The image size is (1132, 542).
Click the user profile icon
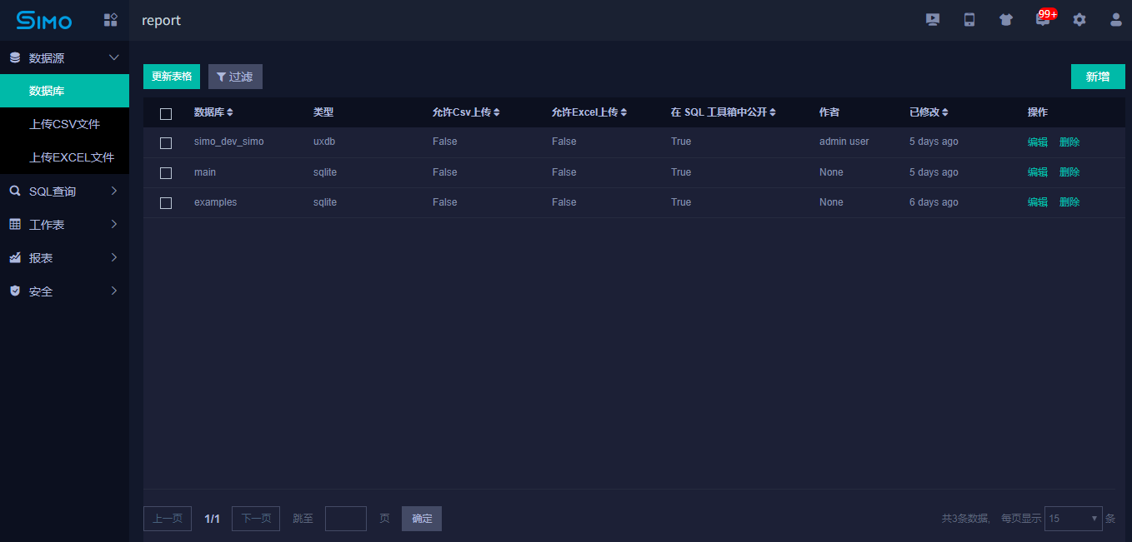click(x=1115, y=20)
